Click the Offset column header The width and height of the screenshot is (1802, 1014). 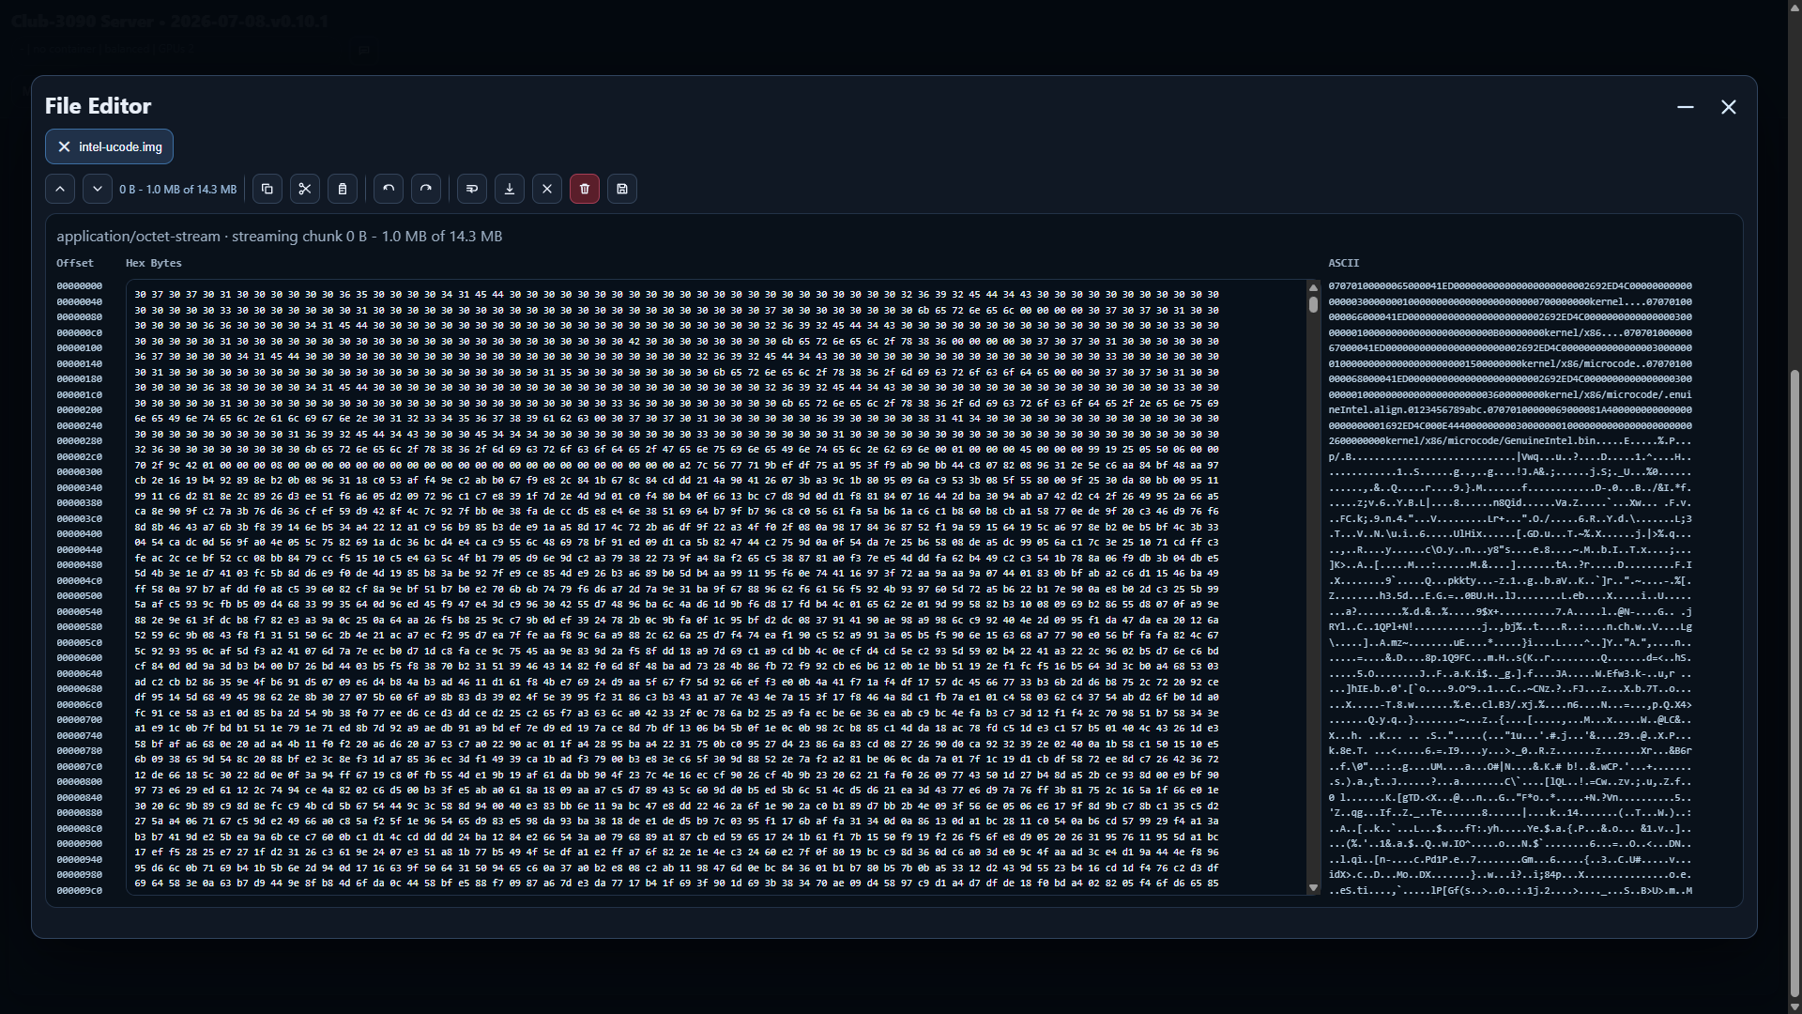pyautogui.click(x=75, y=263)
